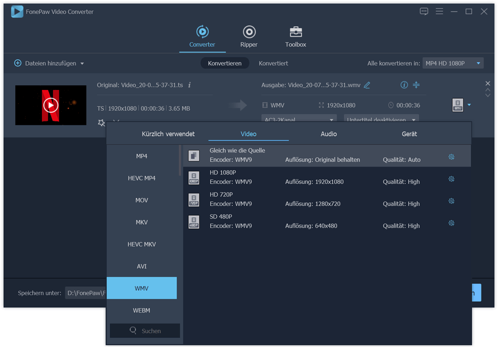This screenshot has width=498, height=347.
Task: Click the Auflösung: 1920x1080 text
Action: point(314,182)
